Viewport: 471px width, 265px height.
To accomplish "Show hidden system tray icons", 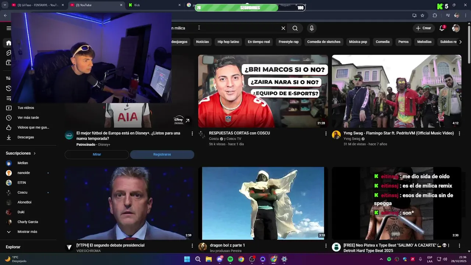I will tap(381, 259).
